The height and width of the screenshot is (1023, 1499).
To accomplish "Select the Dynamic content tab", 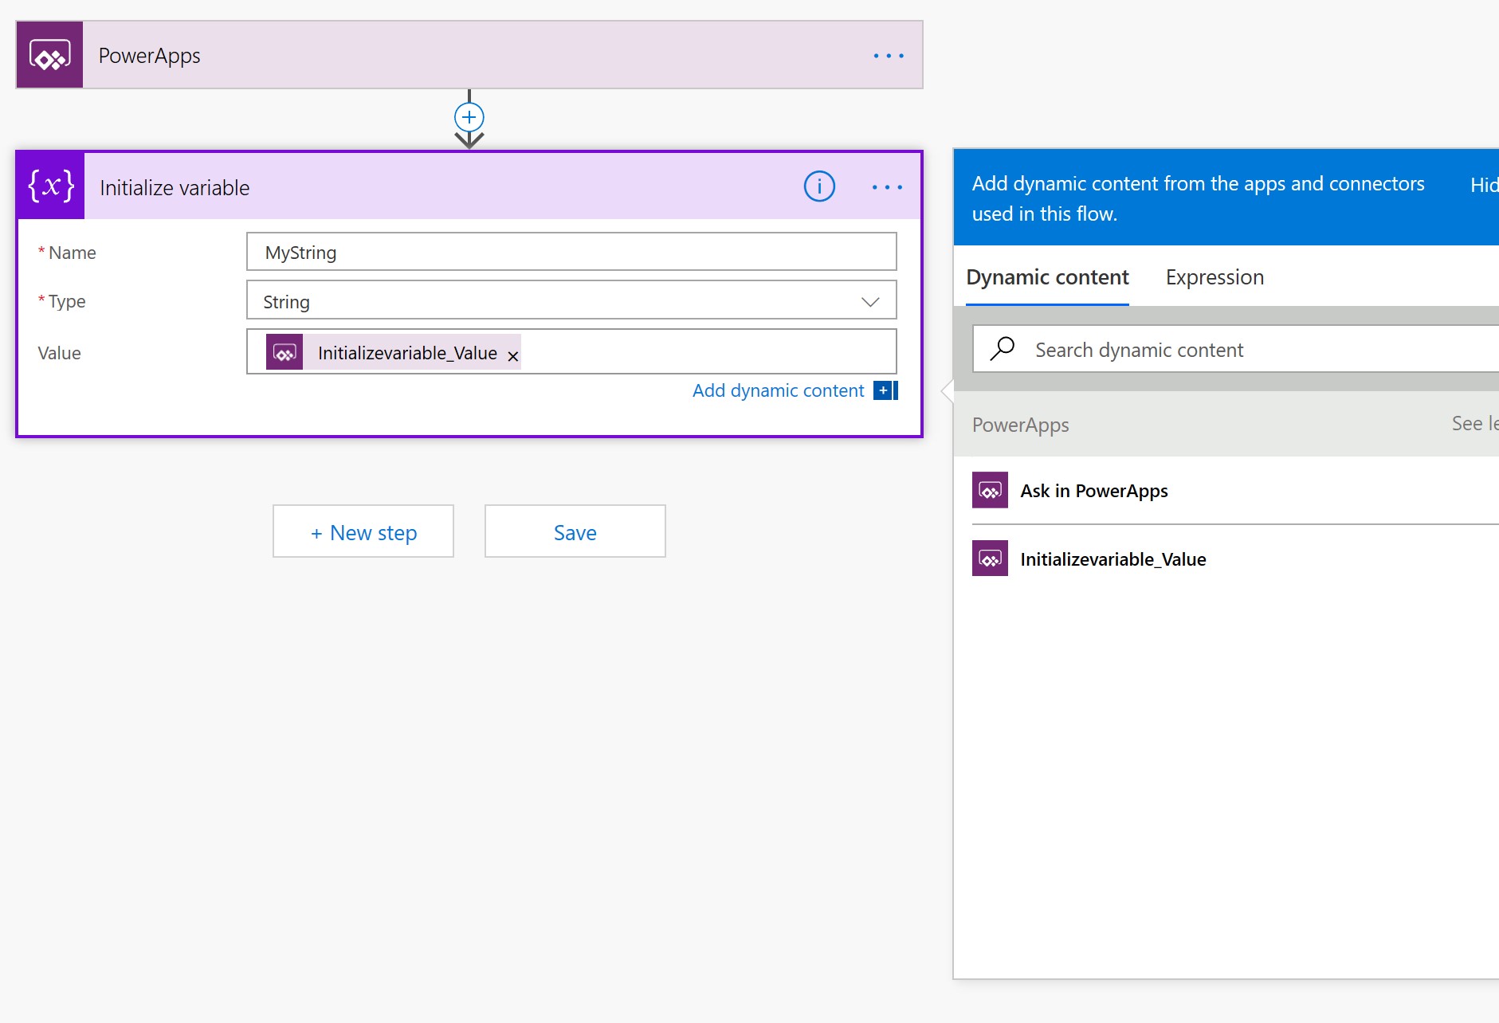I will click(1047, 277).
